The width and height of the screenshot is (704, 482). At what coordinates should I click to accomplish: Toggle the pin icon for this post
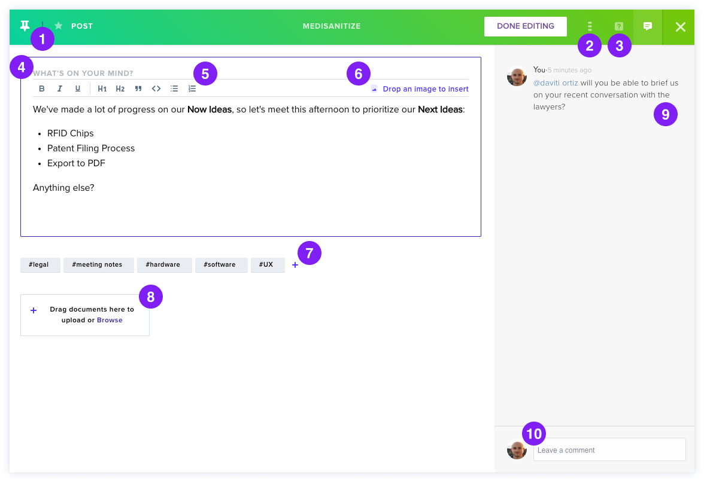point(25,26)
